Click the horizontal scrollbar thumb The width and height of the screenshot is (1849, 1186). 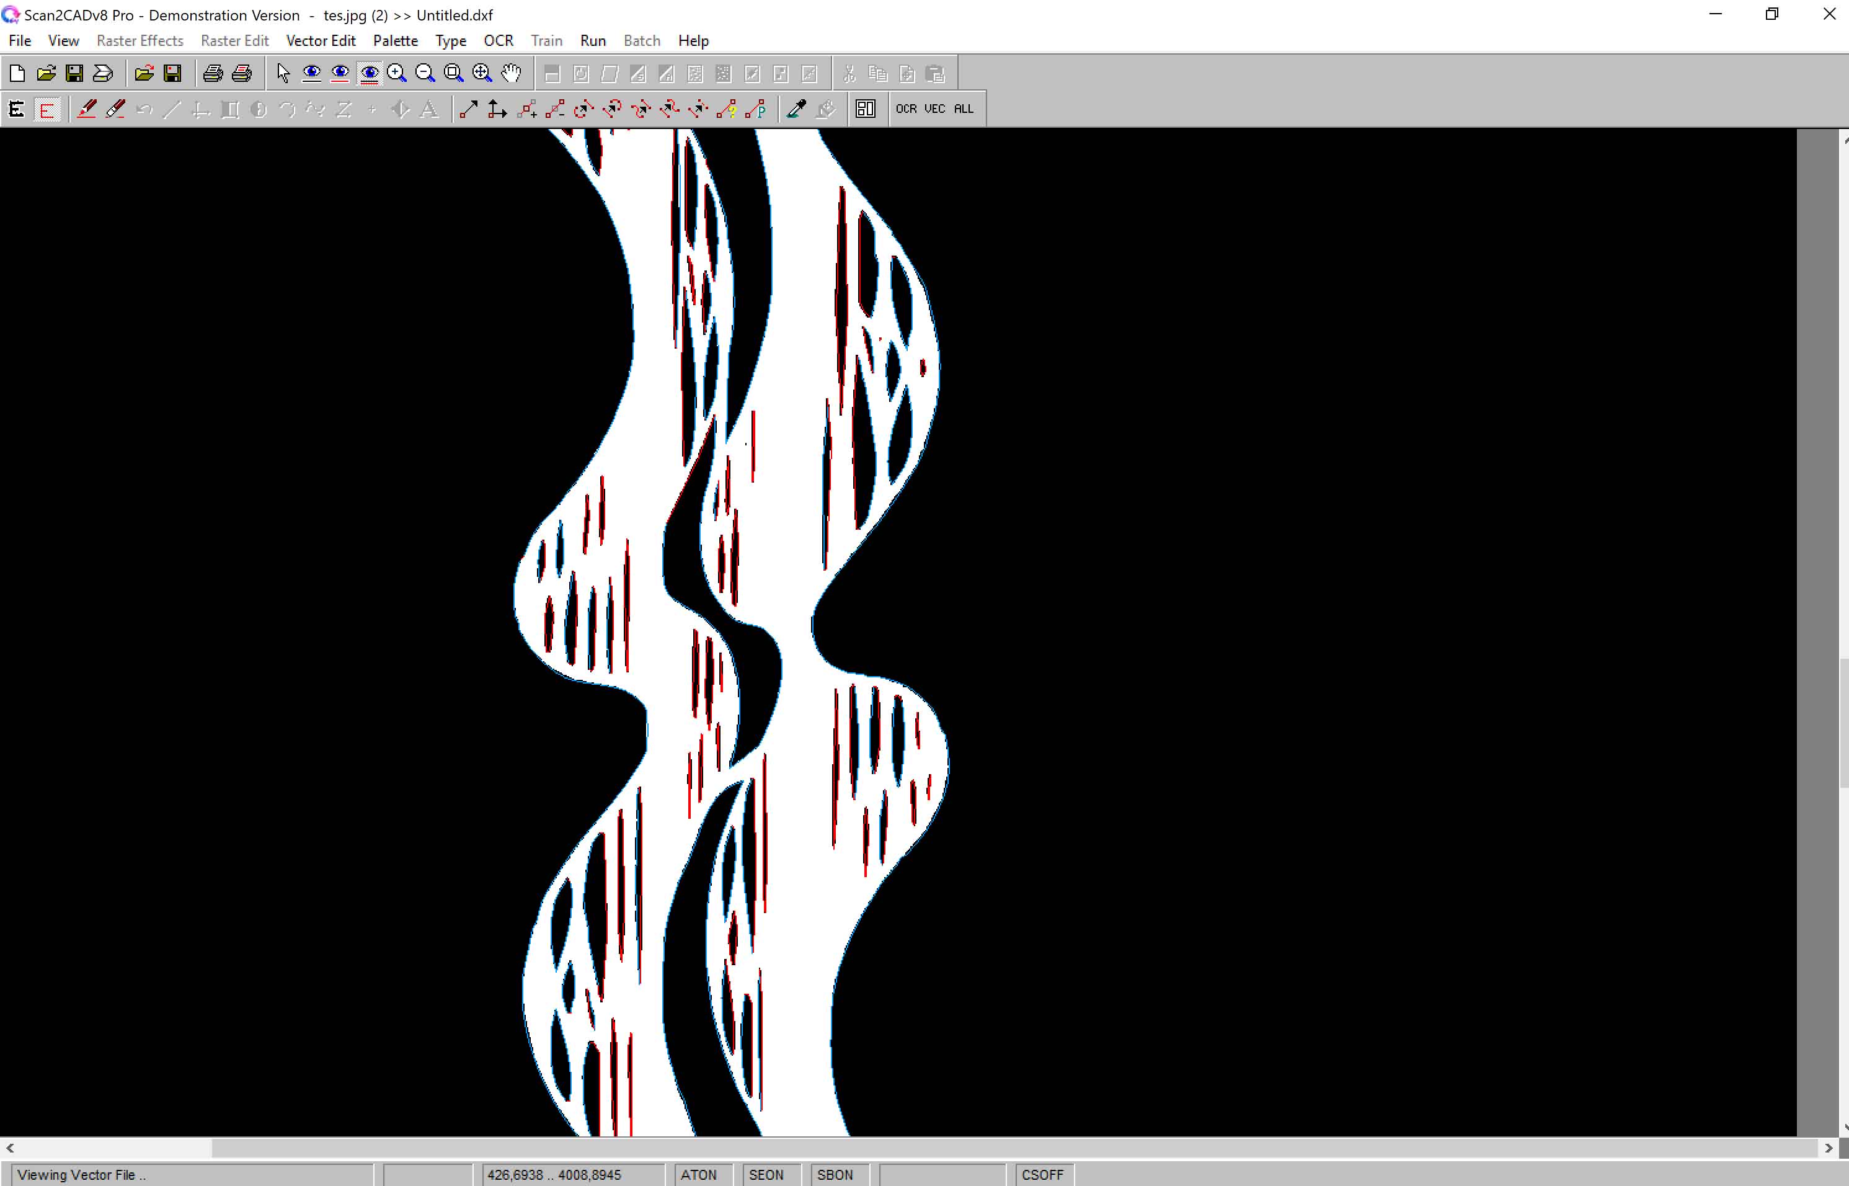pyautogui.click(x=1016, y=1148)
